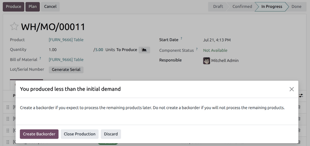Close the dialog with the X icon
Screen dimensions: 310x146
[291, 89]
